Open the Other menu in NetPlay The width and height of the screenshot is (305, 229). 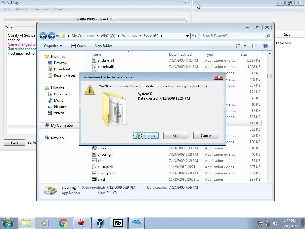[x=58, y=9]
